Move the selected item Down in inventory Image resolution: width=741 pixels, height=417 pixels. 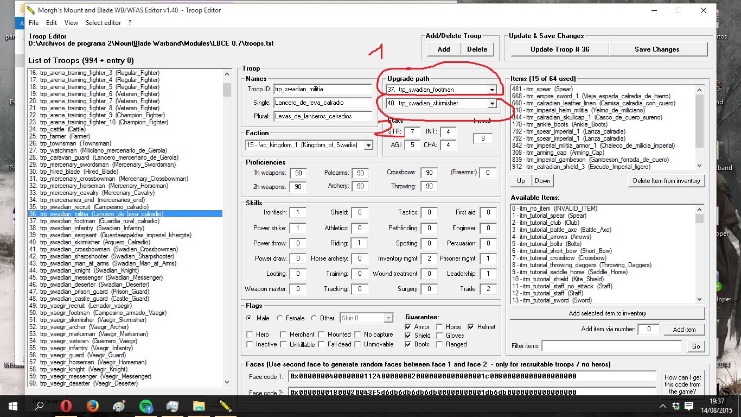click(x=542, y=181)
